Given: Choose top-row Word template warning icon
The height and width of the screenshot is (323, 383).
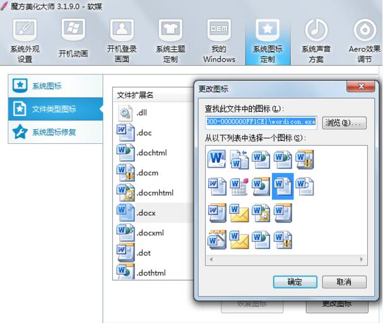Looking at the screenshot, I should [x=305, y=160].
